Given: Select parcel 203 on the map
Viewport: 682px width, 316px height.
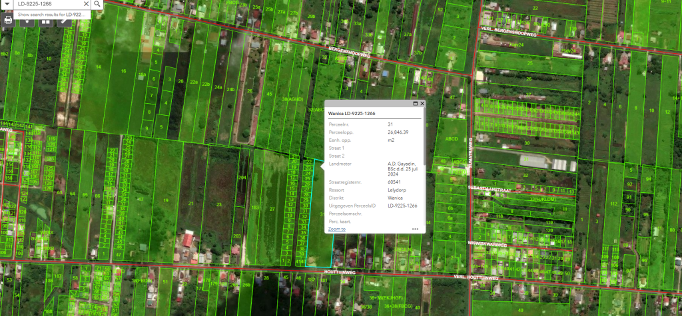Looking at the screenshot, I should (236, 236).
